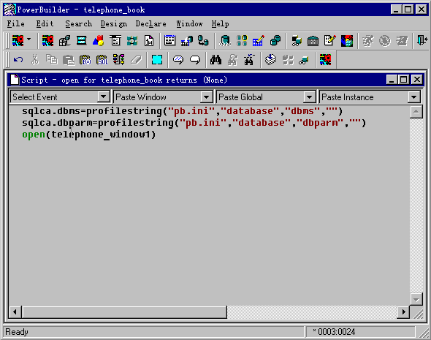This screenshot has width=431, height=340.
Task: Click the binoculars Find icon
Action: coord(215,60)
